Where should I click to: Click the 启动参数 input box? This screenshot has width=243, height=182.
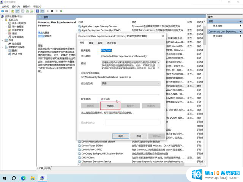[133, 122]
